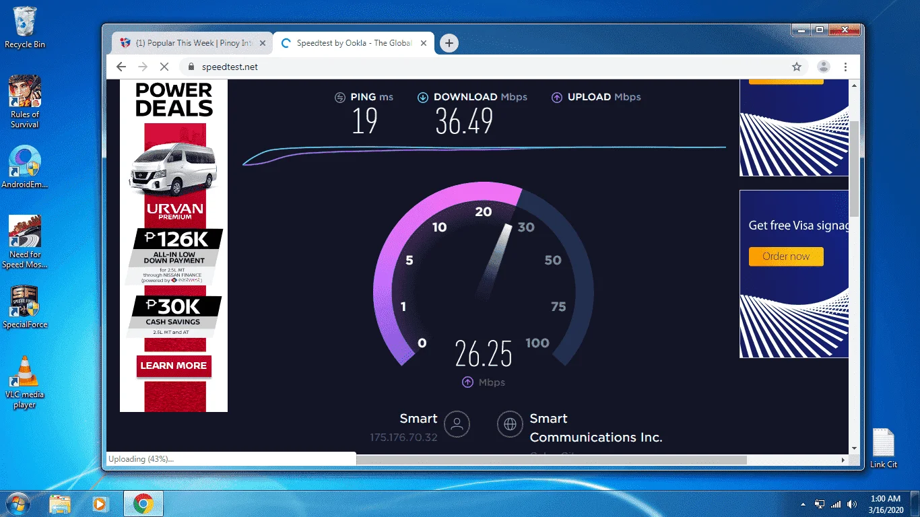
Task: Click the browser forward arrow
Action: coord(143,67)
